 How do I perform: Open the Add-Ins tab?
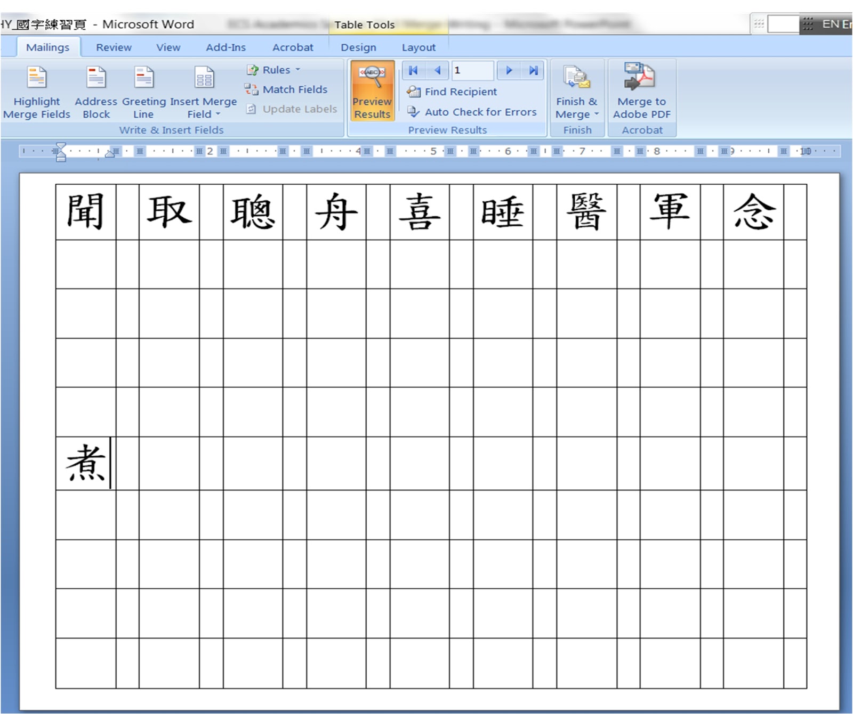click(226, 47)
